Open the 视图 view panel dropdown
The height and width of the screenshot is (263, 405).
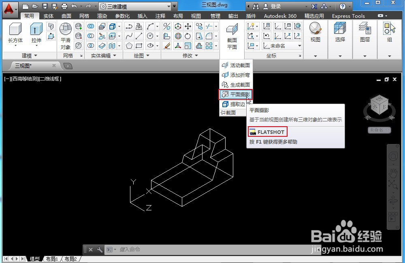pyautogui.click(x=315, y=56)
